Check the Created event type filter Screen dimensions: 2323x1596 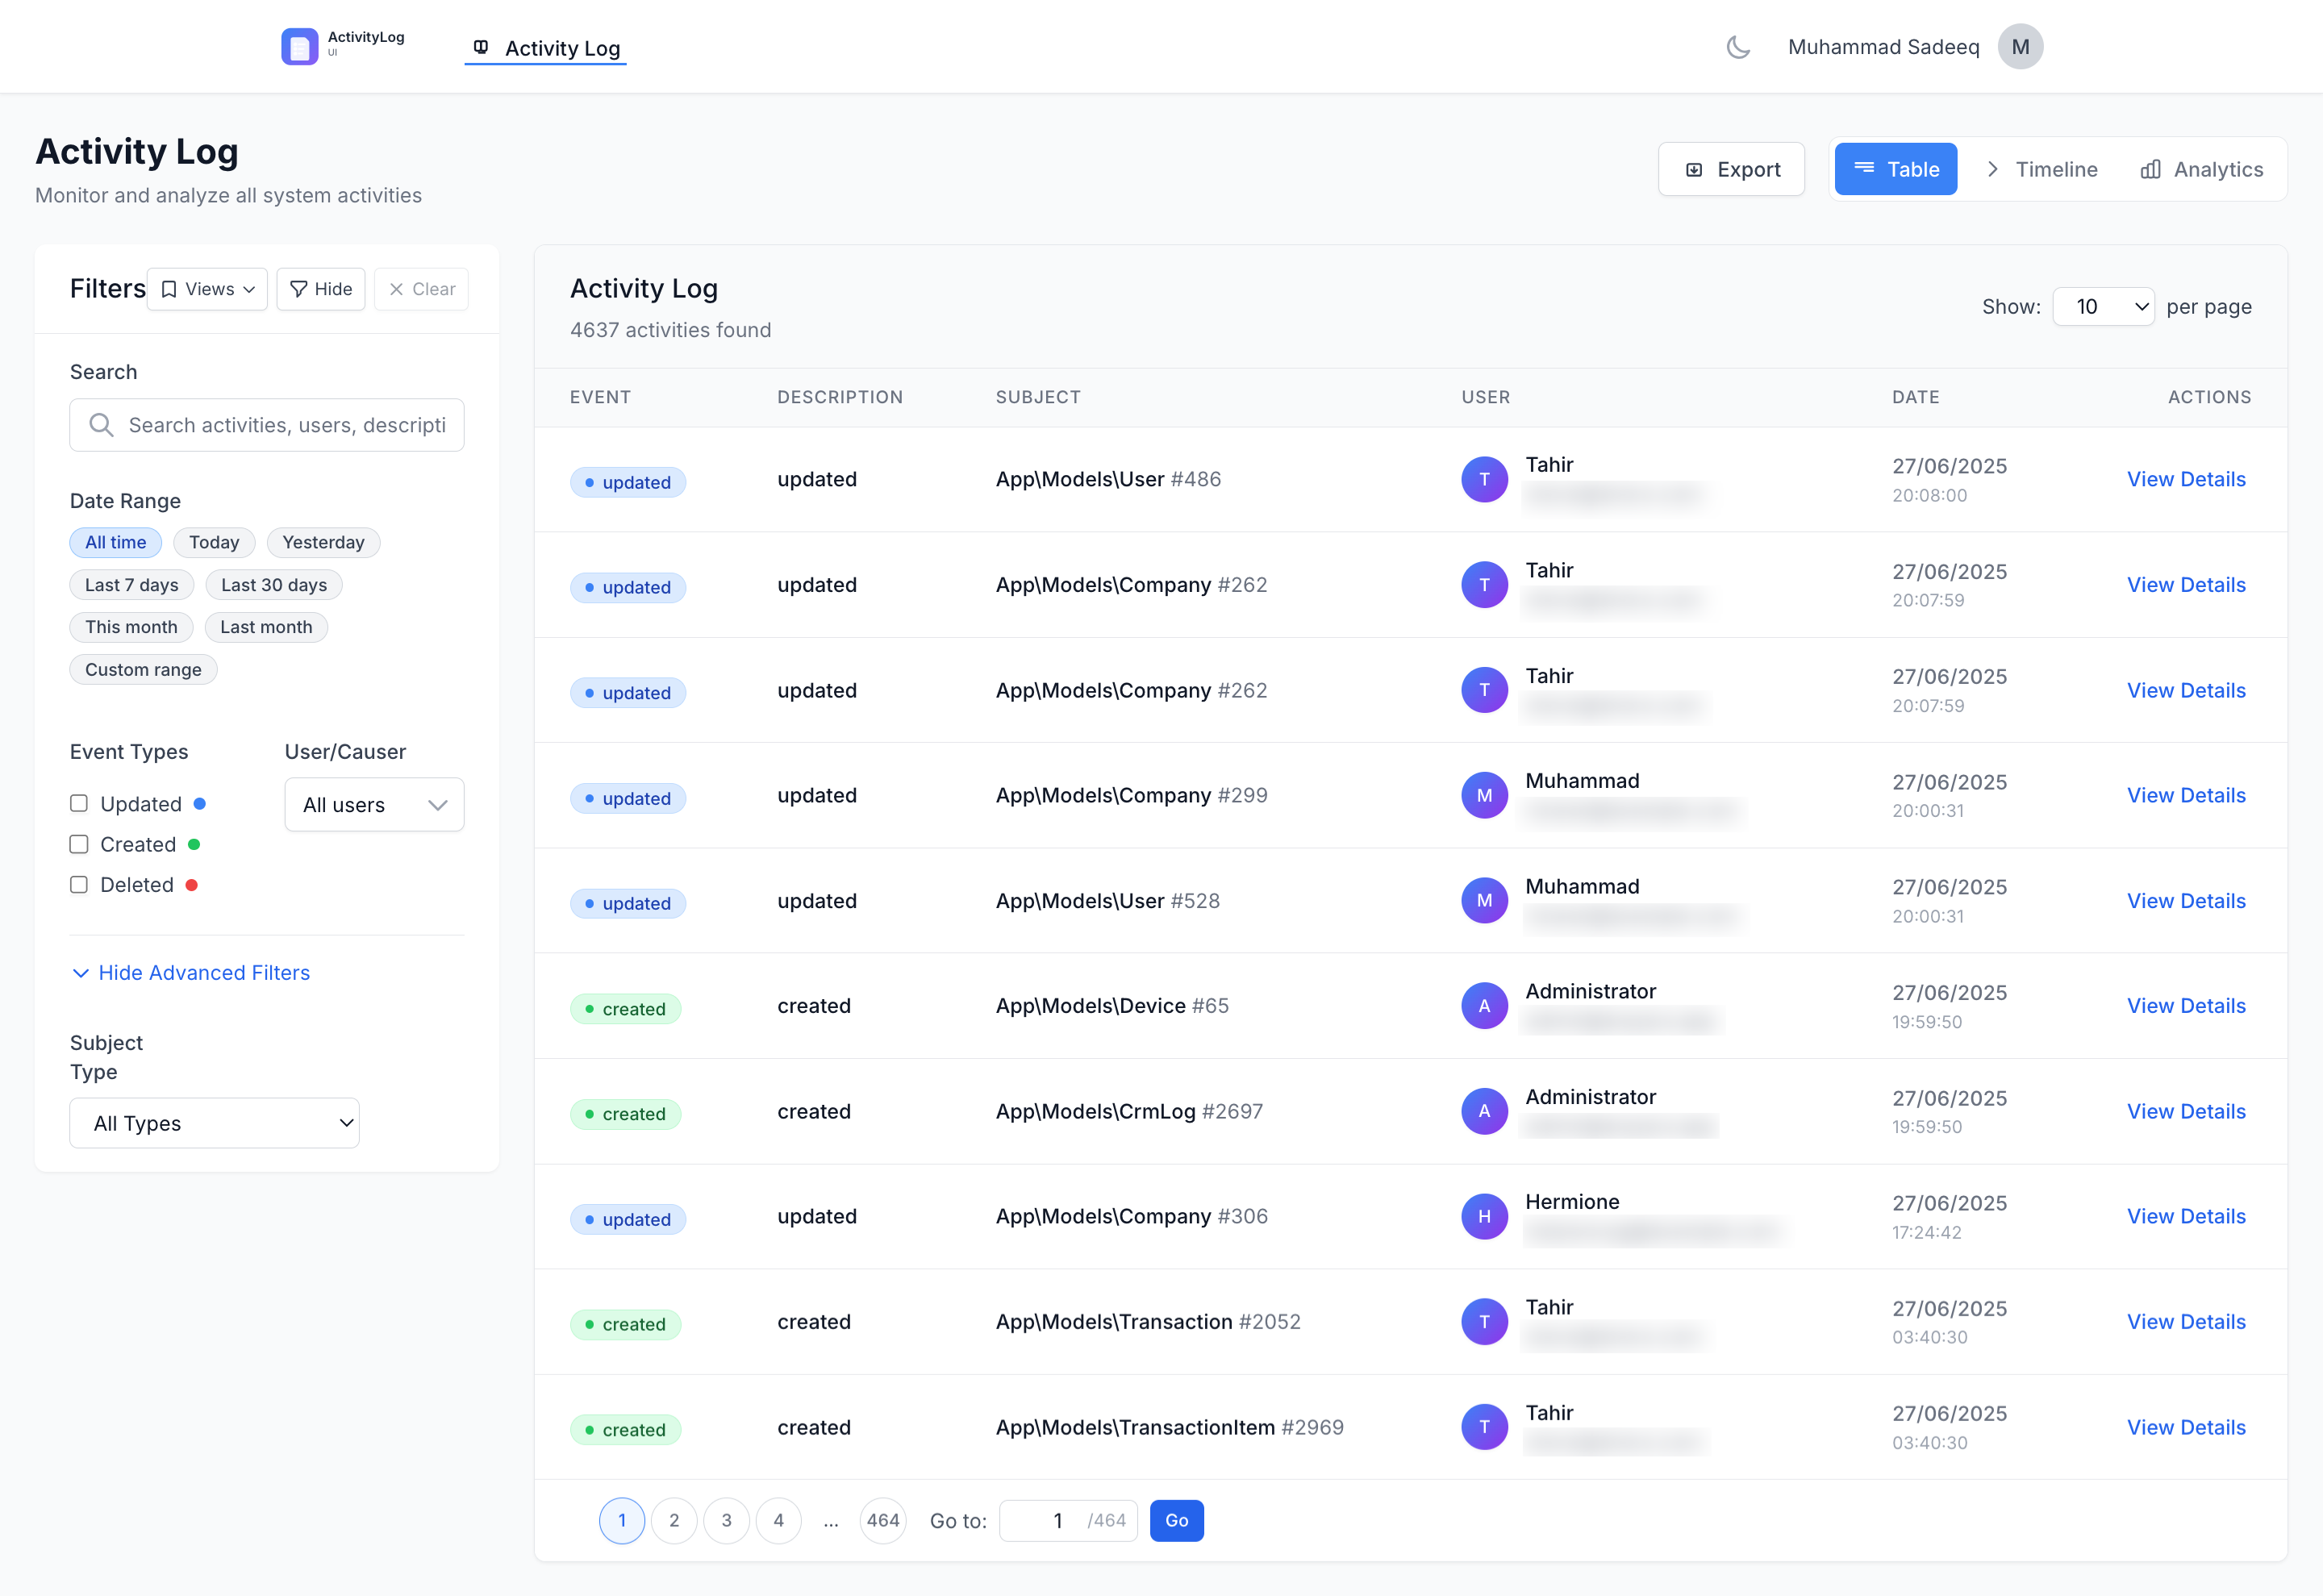79,844
